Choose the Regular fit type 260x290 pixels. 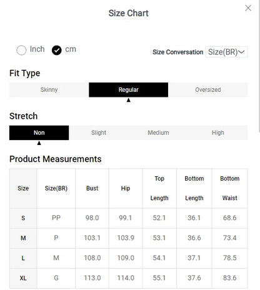point(128,90)
